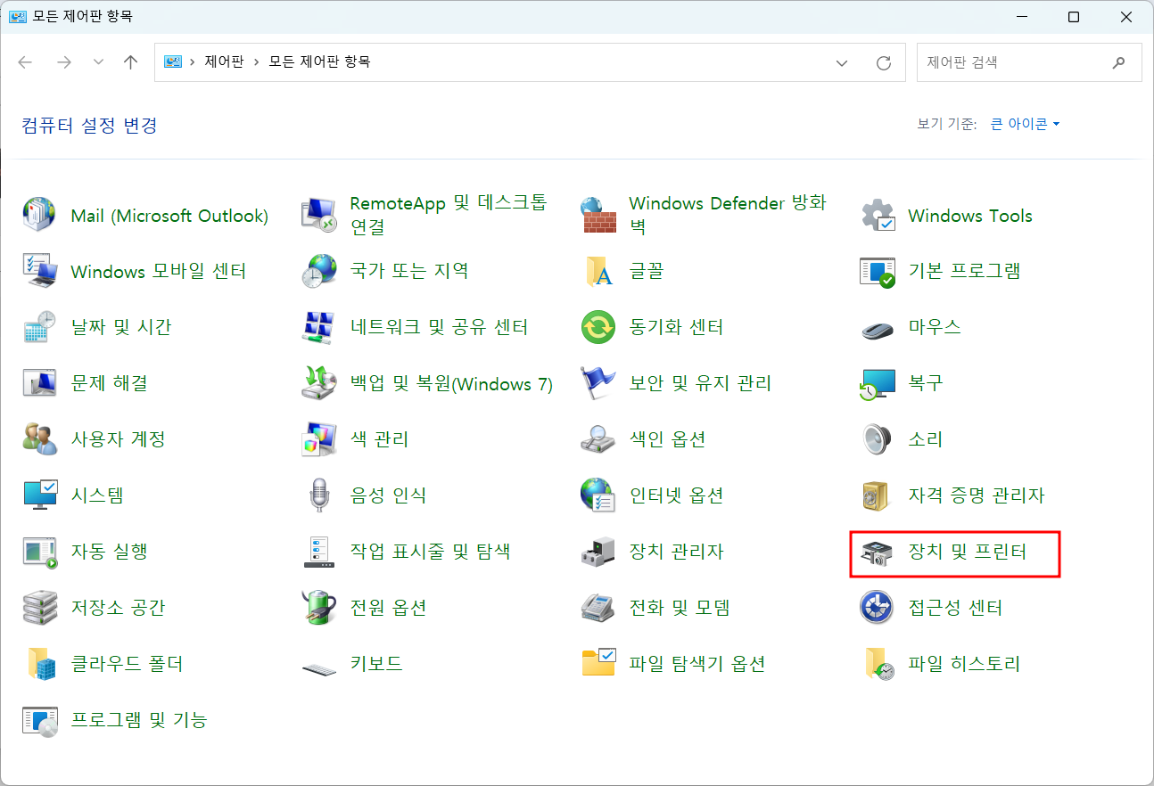The height and width of the screenshot is (786, 1154).
Task: Open the 글꼴 fonts folder icon
Action: click(598, 271)
